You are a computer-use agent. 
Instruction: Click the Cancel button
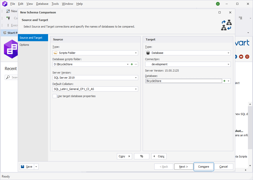coord(223,167)
